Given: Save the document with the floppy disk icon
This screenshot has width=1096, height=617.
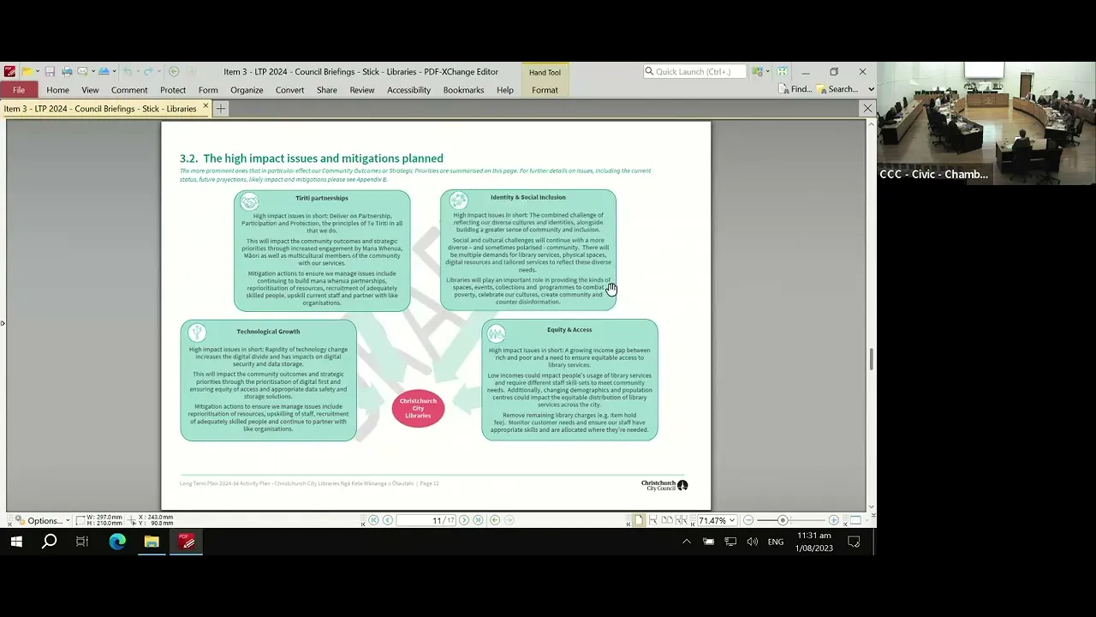Looking at the screenshot, I should (51, 72).
